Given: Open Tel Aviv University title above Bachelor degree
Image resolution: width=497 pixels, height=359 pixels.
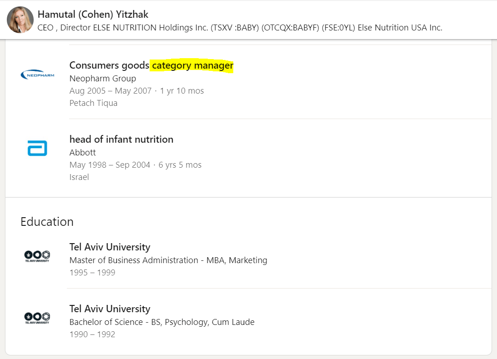Looking at the screenshot, I should [110, 309].
